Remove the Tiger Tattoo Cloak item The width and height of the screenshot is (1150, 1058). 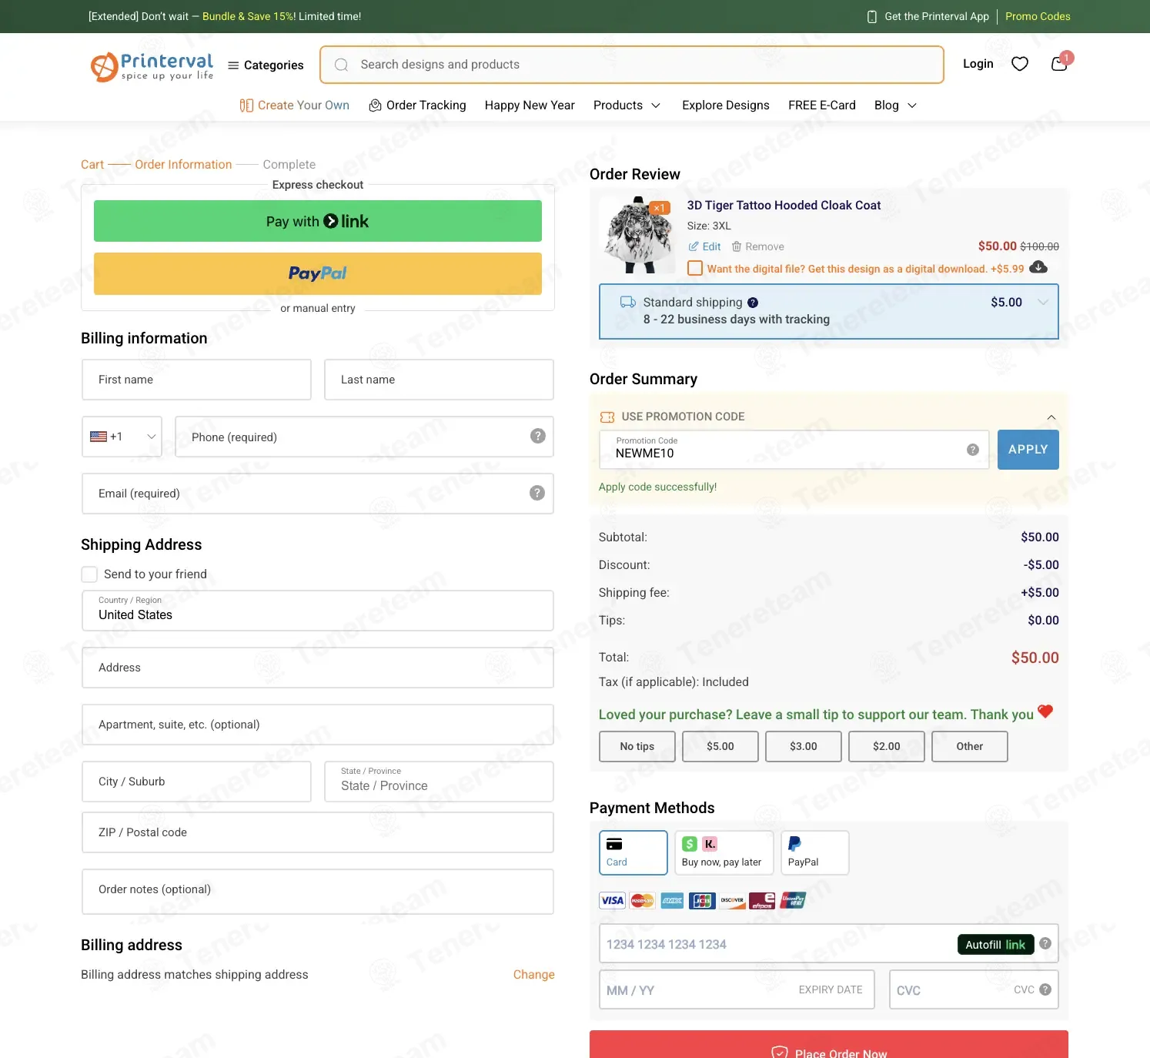757,246
